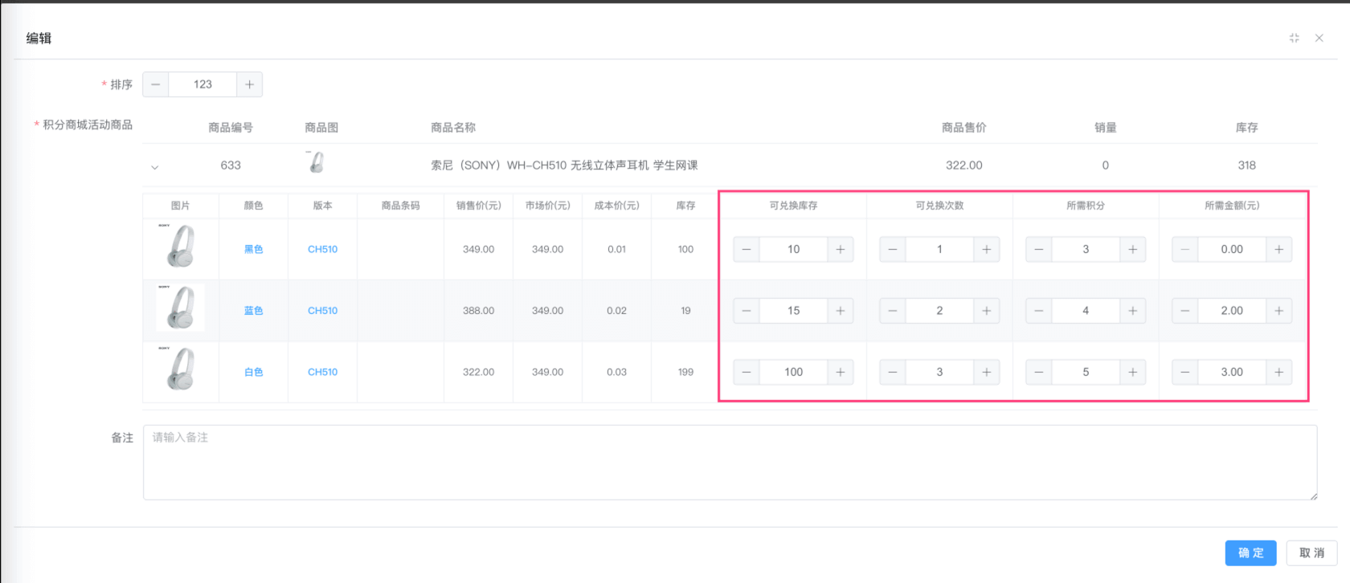Increase 所需积分 for the 蓝色 row

1132,311
